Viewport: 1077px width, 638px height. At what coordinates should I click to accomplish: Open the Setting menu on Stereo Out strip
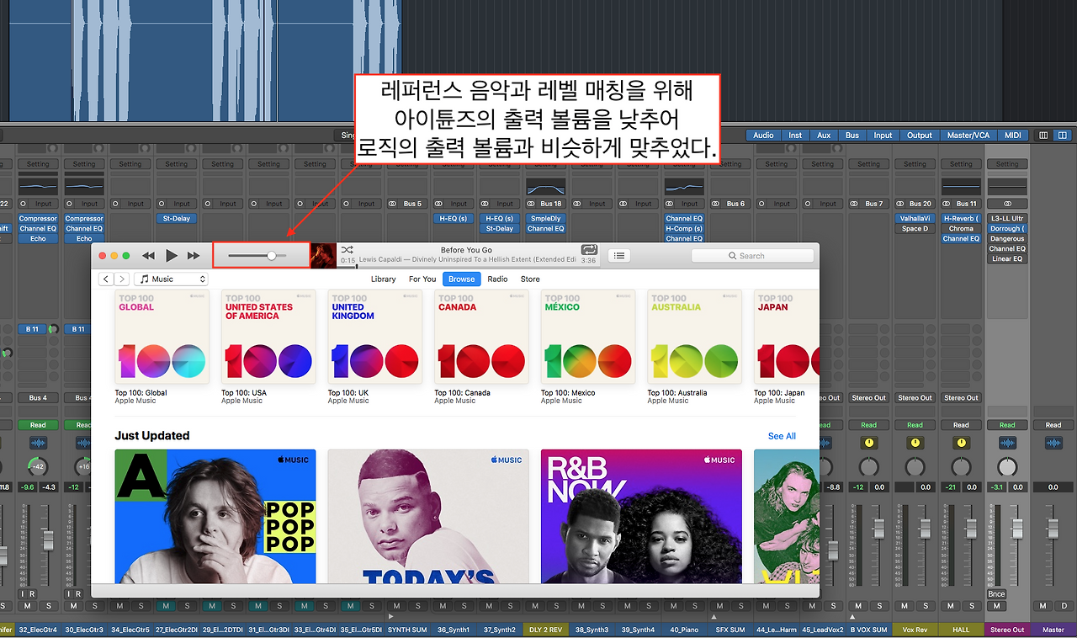tap(1007, 164)
